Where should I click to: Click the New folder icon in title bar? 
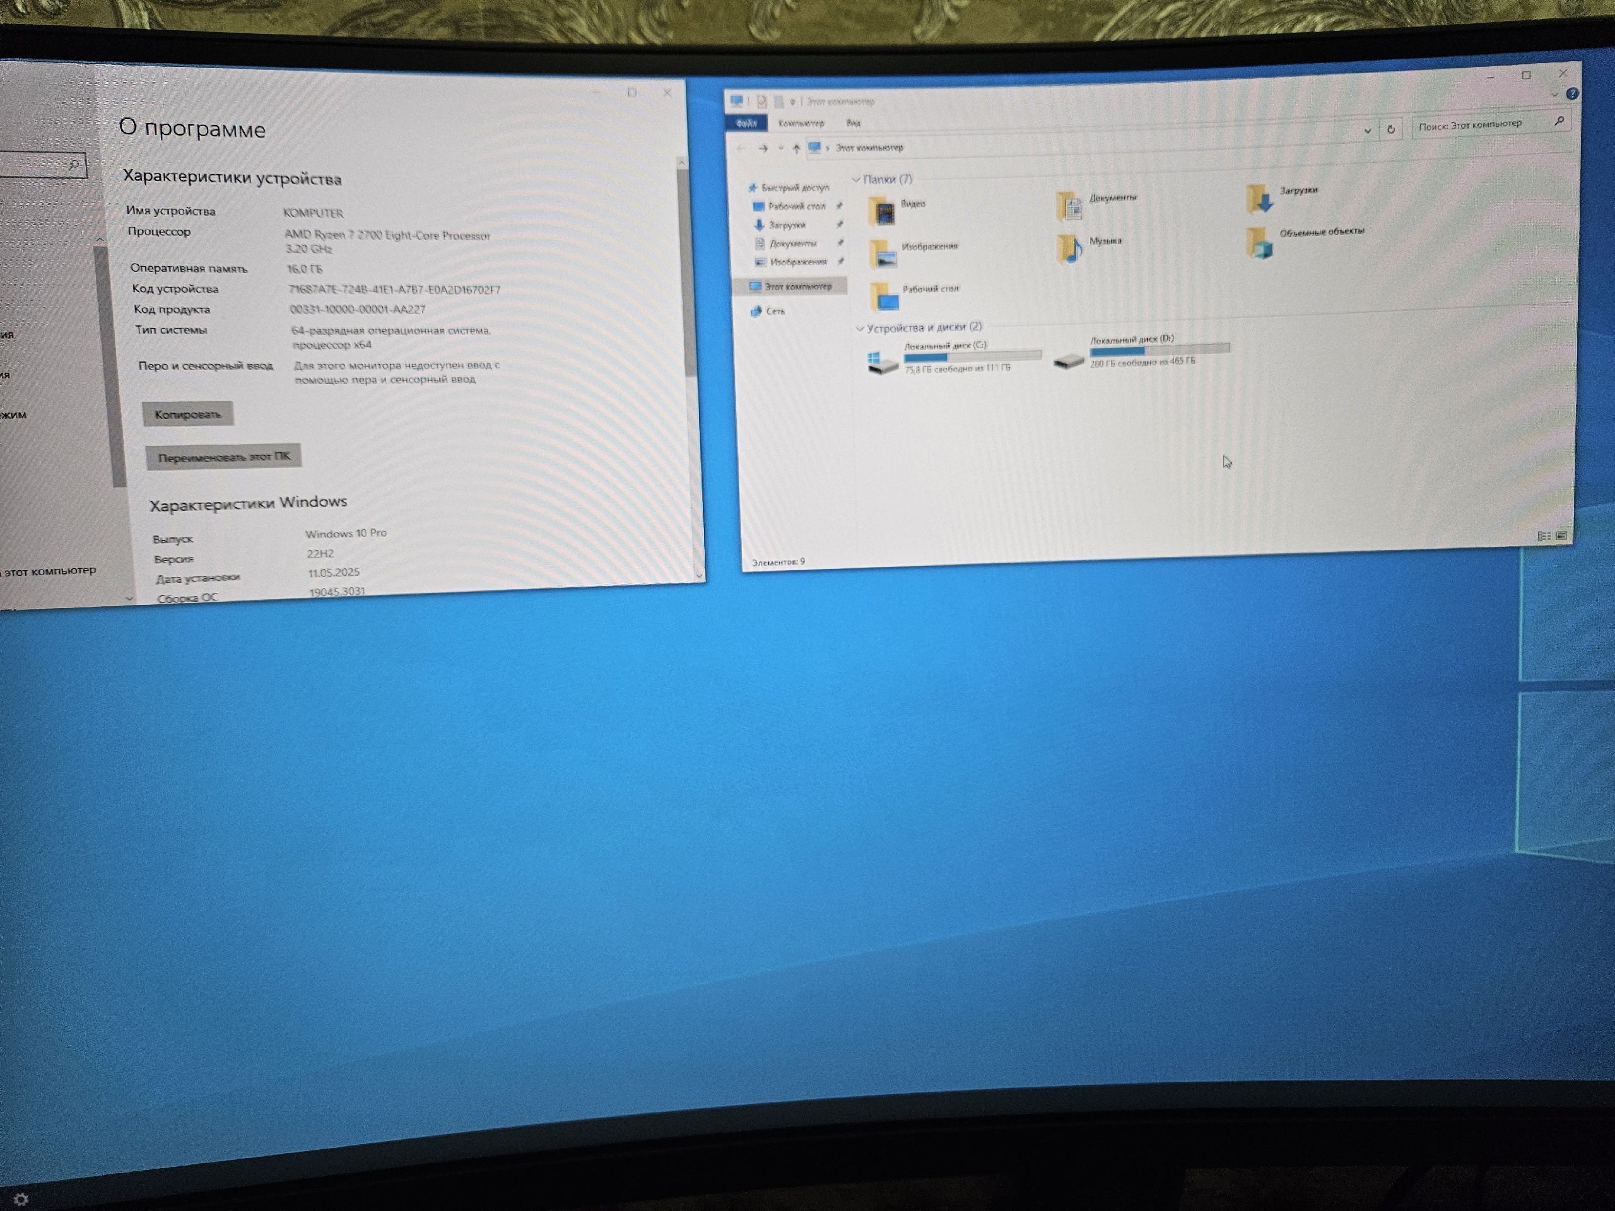tap(778, 102)
